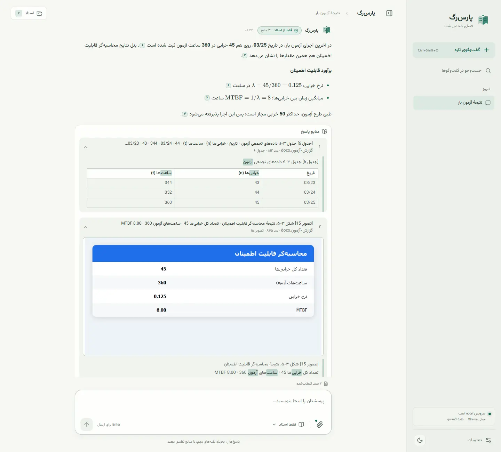The width and height of the screenshot is (501, 452).
Task: Click the سرویس آماده است status card
Action: (x=454, y=416)
